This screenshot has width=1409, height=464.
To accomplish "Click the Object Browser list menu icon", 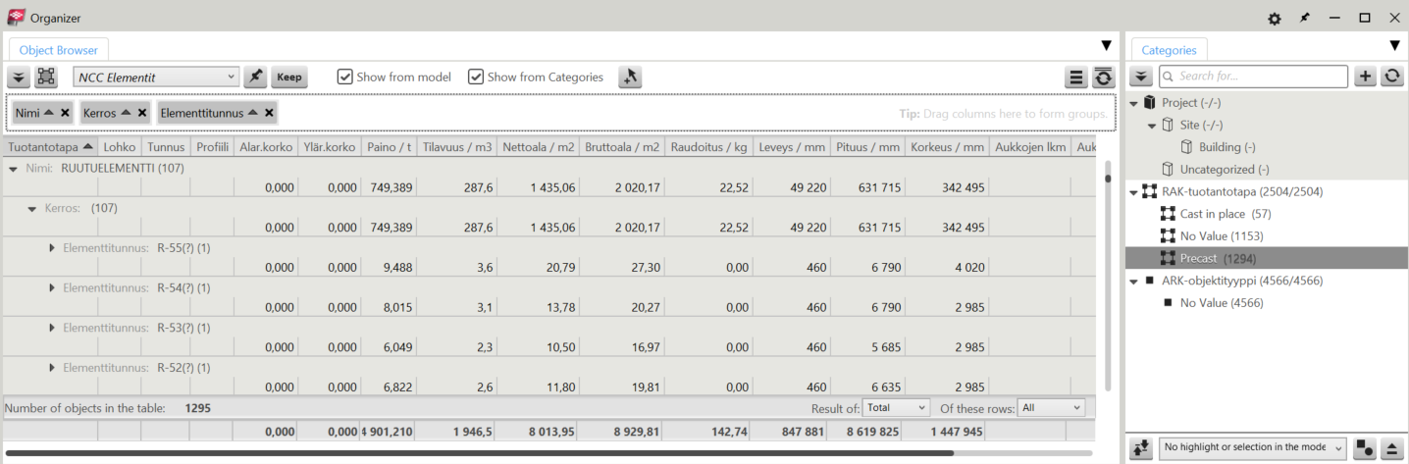I will (1076, 77).
